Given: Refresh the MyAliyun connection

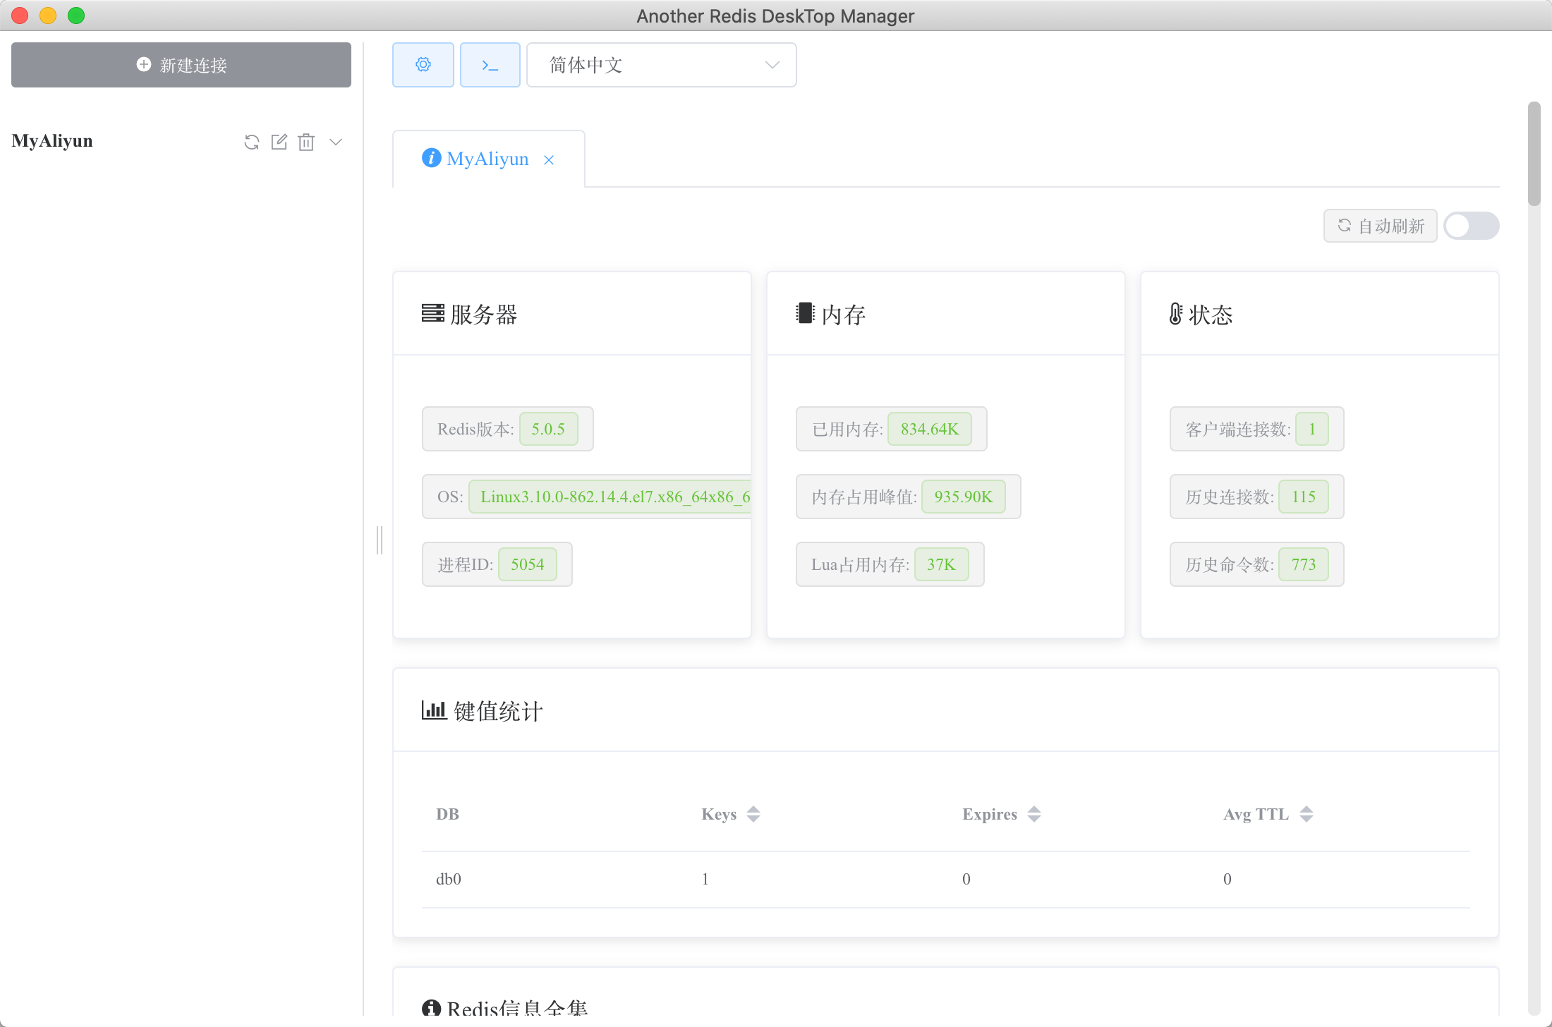Looking at the screenshot, I should [252, 142].
